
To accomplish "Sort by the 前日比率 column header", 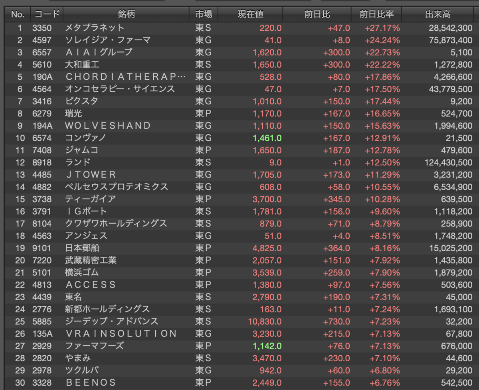I will (x=377, y=15).
